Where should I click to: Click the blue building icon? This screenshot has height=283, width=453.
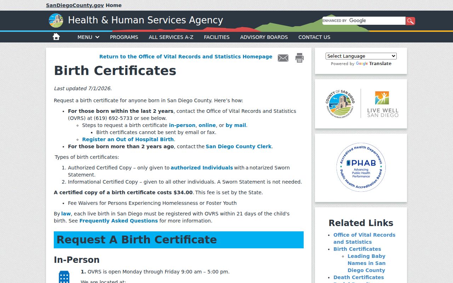coord(64,277)
